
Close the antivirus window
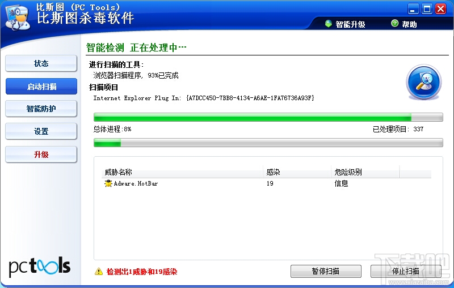[x=441, y=9]
